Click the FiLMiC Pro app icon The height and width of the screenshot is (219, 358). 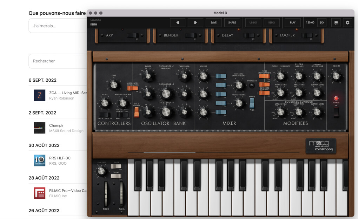(40, 193)
